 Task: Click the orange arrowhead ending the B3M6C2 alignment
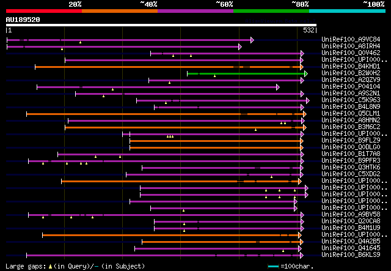305,128
